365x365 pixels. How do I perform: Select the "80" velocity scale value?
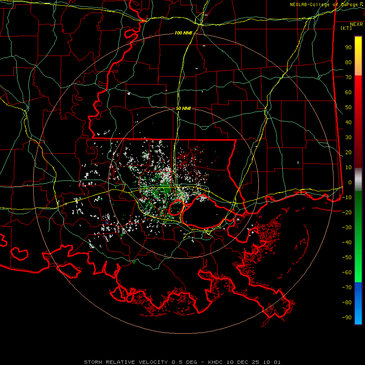348,62
